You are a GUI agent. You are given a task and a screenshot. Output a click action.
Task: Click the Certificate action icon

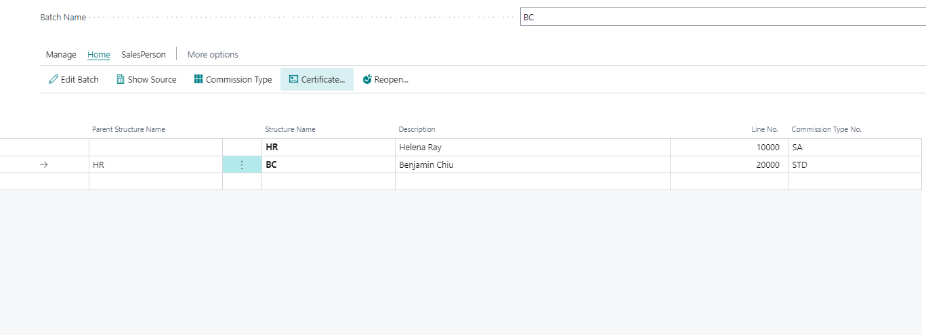[293, 80]
